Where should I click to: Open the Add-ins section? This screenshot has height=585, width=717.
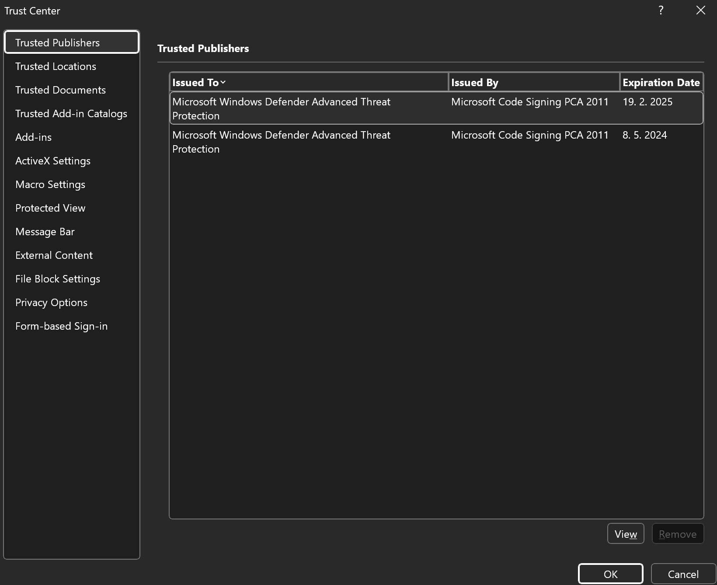pos(72,137)
